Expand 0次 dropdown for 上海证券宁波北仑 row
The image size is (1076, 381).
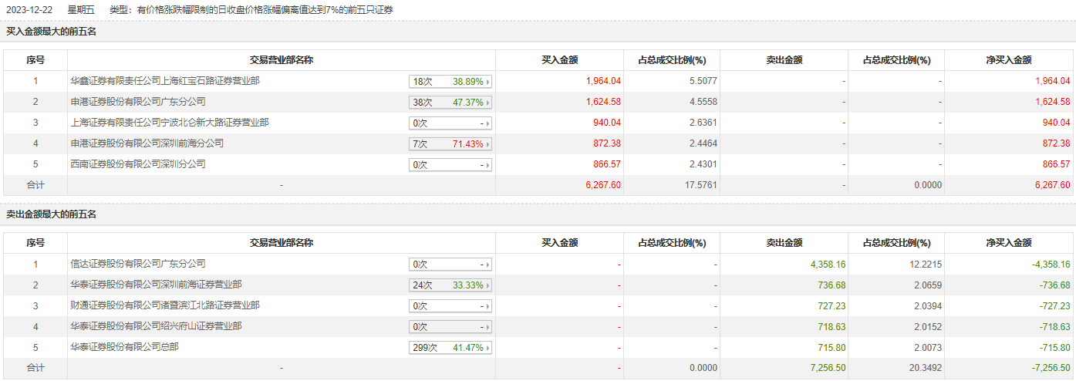click(450, 123)
